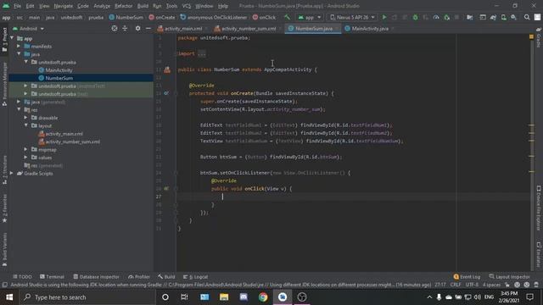The height and width of the screenshot is (305, 543).
Task: Click Collapse All icon in Project panel
Action: click(x=125, y=28)
